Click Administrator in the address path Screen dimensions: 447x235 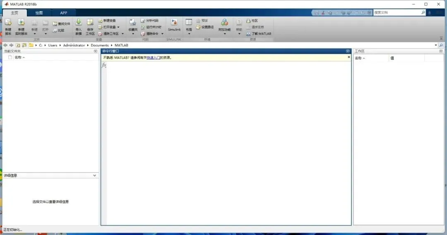(74, 45)
